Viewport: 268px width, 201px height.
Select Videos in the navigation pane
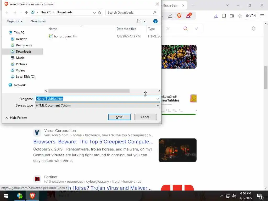coord(20,70)
